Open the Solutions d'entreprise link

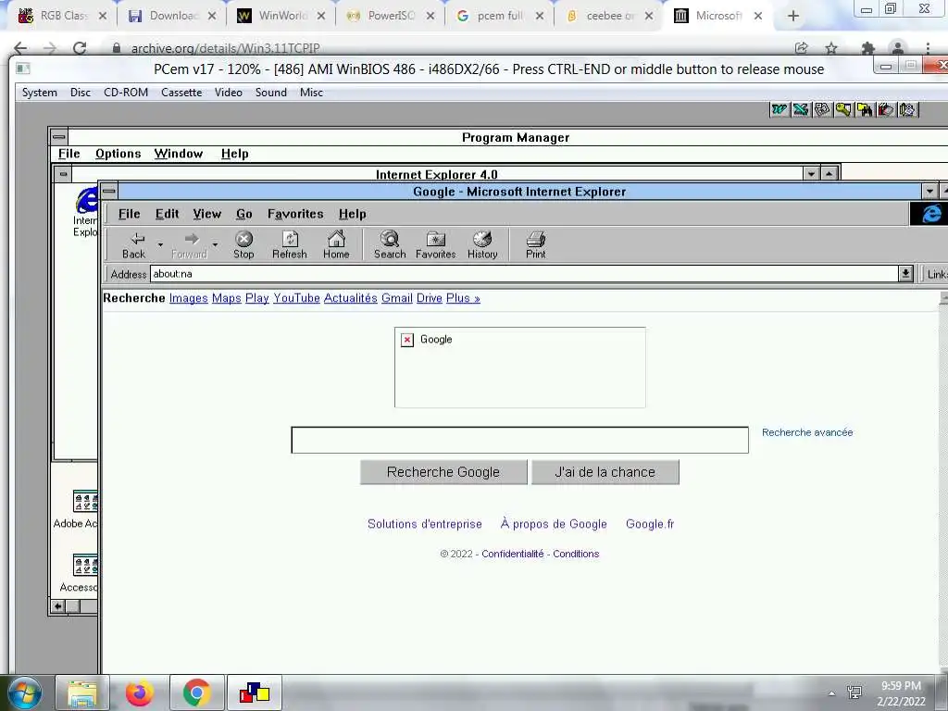coord(424,524)
